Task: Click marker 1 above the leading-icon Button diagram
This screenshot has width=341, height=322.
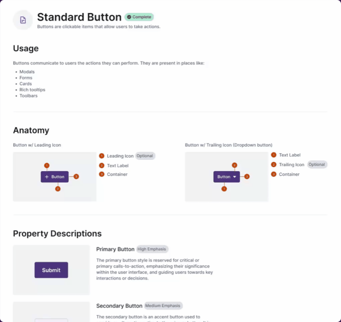Action: coord(47,165)
